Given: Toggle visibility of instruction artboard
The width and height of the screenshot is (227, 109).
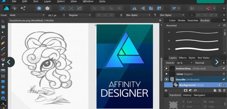Looking at the screenshot, I should [x=224, y=68].
